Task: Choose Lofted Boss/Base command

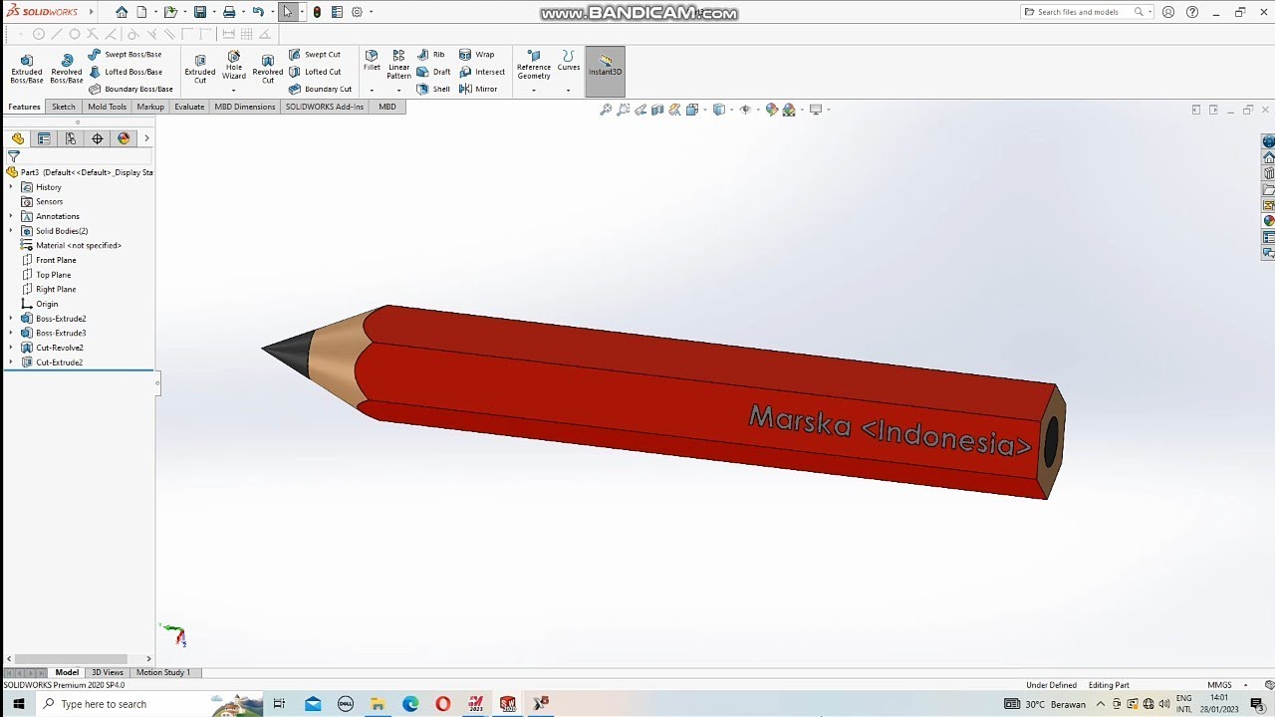Action: point(125,72)
